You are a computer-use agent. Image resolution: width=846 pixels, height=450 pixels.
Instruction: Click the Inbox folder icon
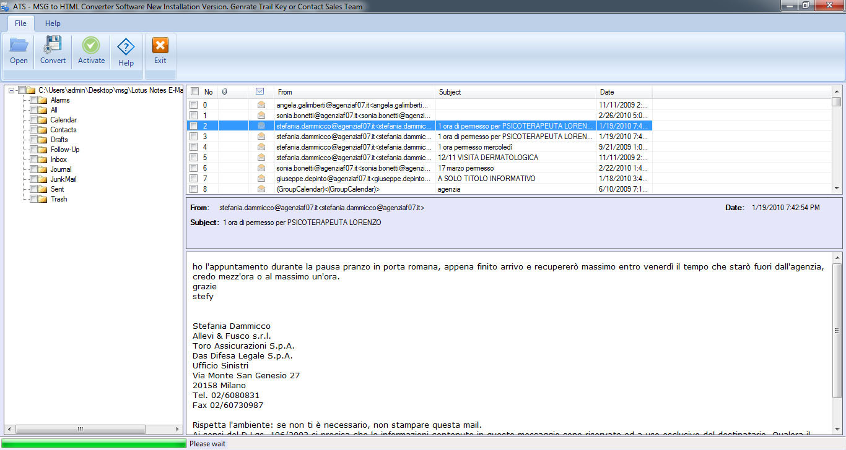point(42,159)
